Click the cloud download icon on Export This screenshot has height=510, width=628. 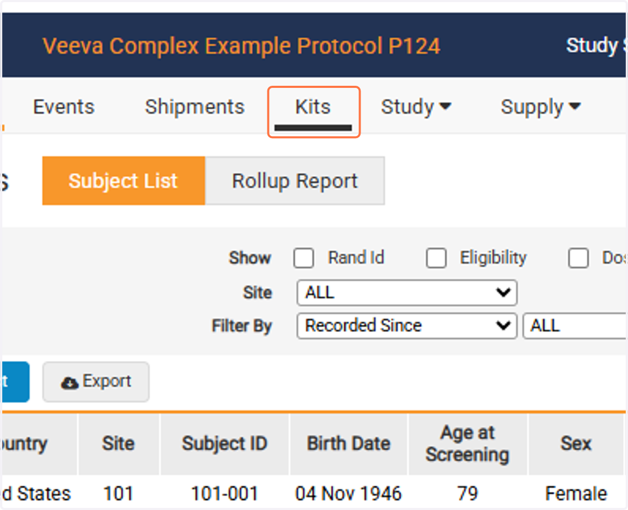click(x=70, y=383)
